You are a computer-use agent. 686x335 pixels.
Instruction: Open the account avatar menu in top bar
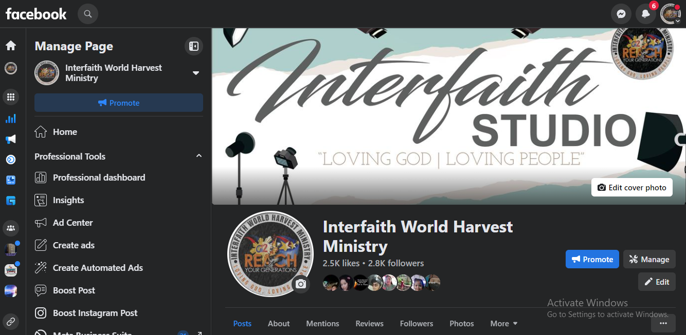click(x=671, y=14)
